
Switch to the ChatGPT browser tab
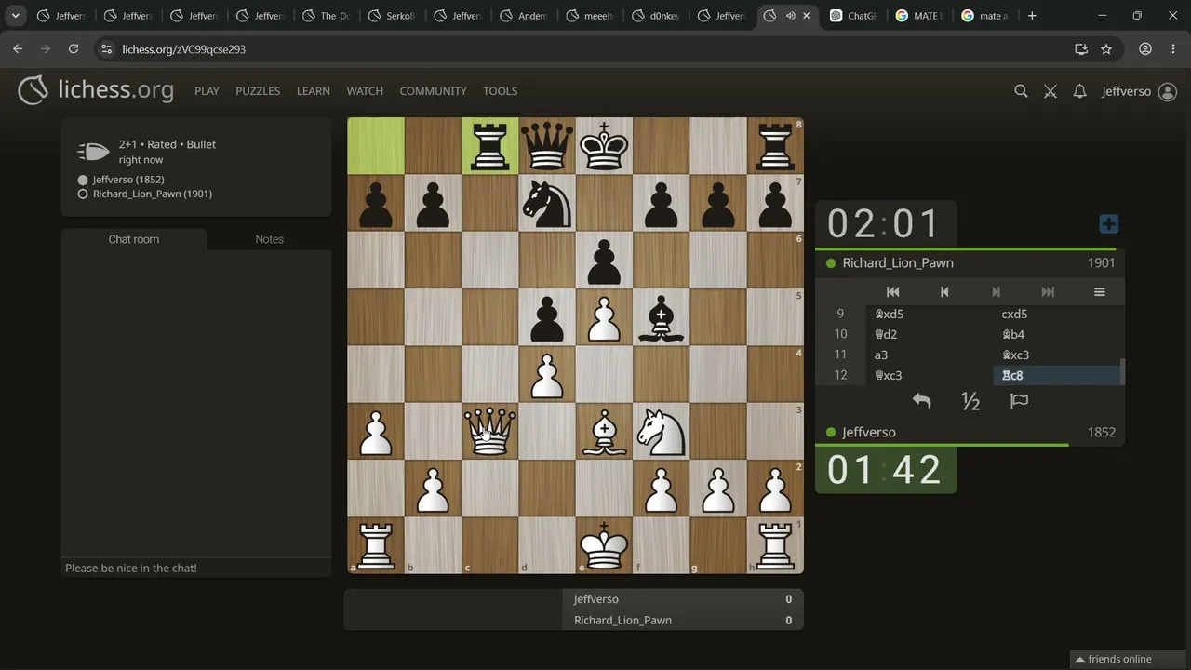click(x=853, y=16)
